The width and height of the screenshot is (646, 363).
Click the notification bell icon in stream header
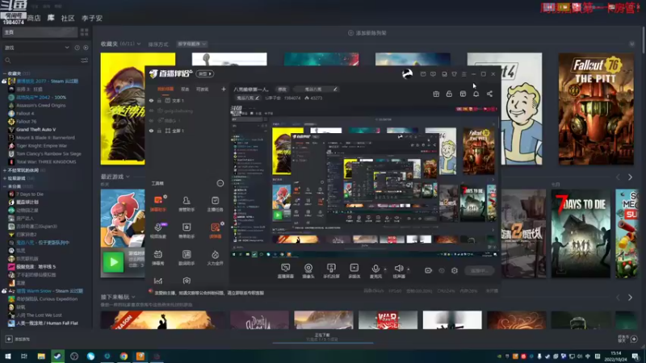point(476,94)
